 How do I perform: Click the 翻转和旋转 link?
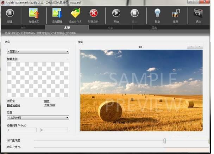point(13,105)
